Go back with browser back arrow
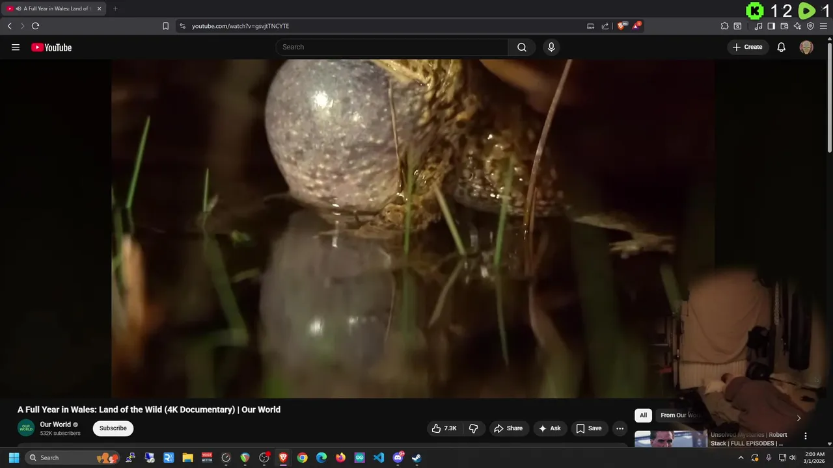833x468 pixels. (x=9, y=26)
